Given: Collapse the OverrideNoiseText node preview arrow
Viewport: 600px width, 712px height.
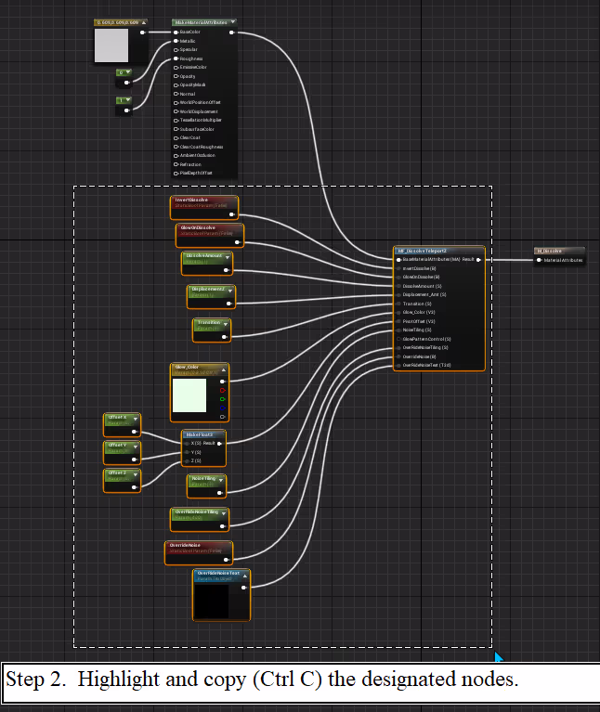Looking at the screenshot, I should [x=245, y=575].
